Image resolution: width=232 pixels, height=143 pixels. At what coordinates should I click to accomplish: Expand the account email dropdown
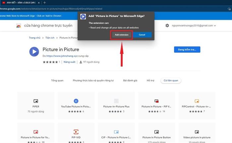point(215,26)
